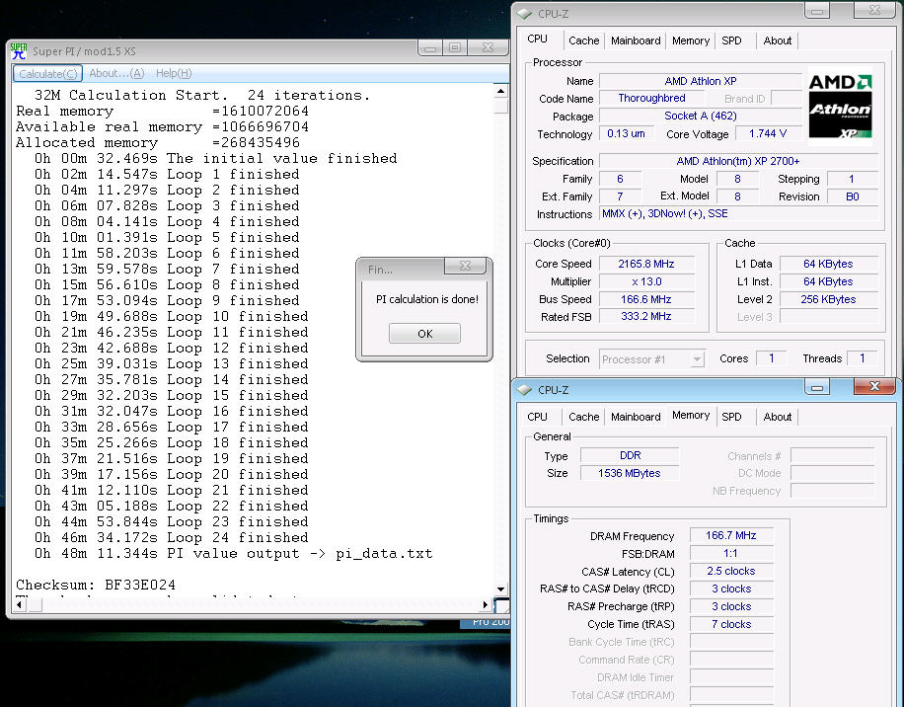The width and height of the screenshot is (904, 707).
Task: Click the Multiplier value x 13.0
Action: coord(646,282)
